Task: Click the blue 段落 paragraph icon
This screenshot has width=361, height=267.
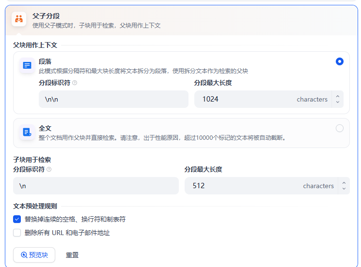Action: coord(27,65)
